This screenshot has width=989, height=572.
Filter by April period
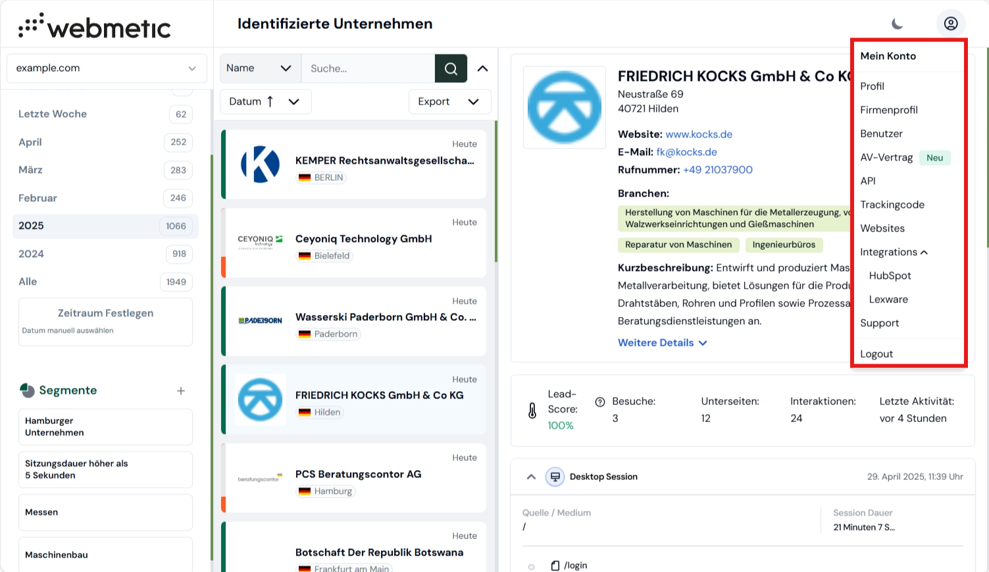pos(105,142)
